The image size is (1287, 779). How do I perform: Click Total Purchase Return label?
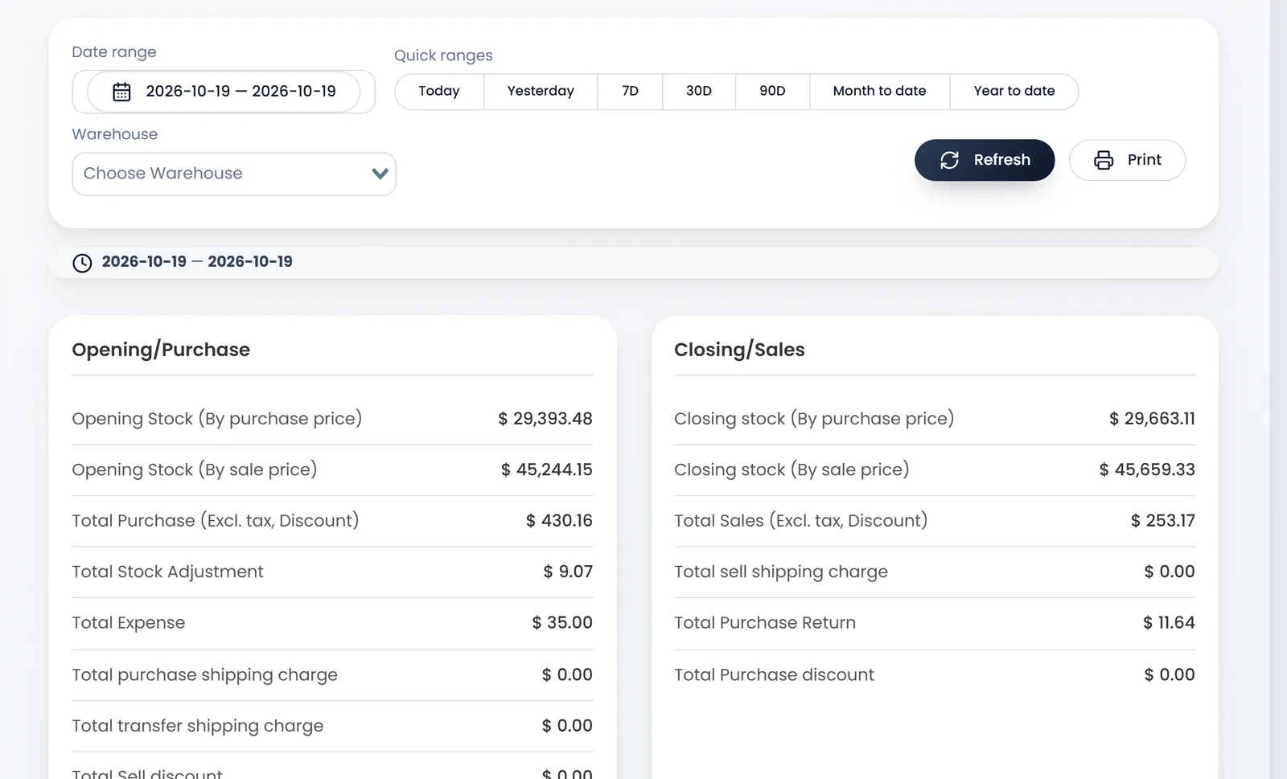click(x=765, y=623)
